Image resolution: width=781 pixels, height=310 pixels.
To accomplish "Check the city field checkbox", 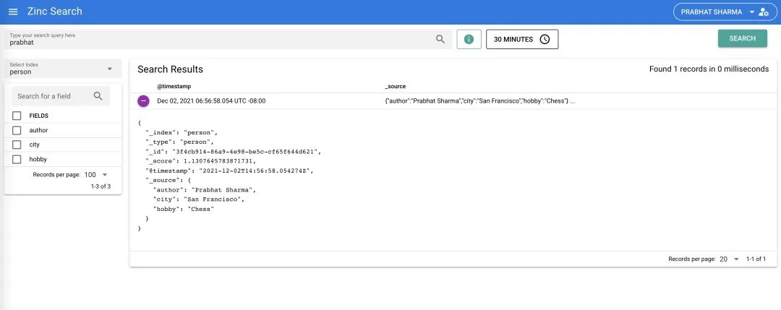I will click(x=17, y=145).
